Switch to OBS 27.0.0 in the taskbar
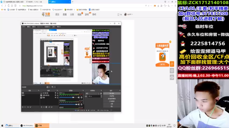This screenshot has width=229, height=128. coord(27,125)
